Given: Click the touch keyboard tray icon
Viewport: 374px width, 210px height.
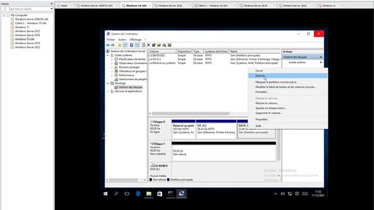Looking at the screenshot, I should tap(305, 194).
